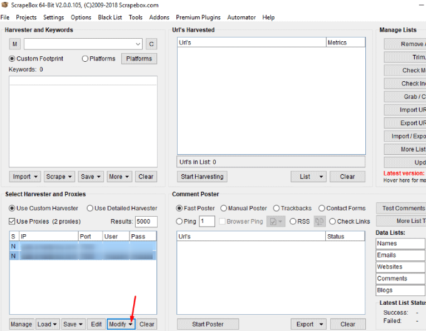
Task: Select the Contact Forms radio button
Action: (x=342, y=209)
